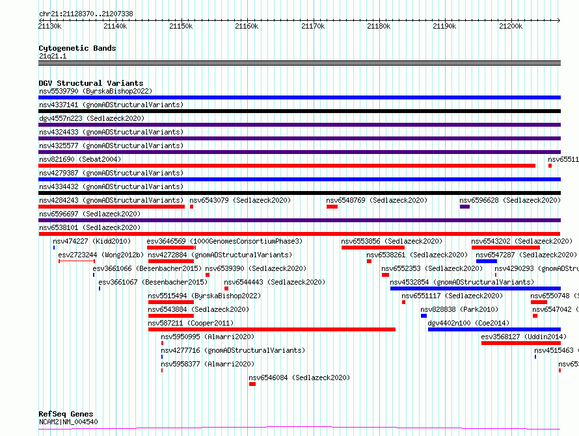Viewport: 579px width, 436px height.
Task: Click the nsv4279387 gnomAD variant label
Action: pyautogui.click(x=111, y=173)
